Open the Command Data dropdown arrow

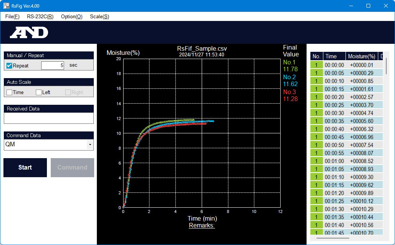point(90,145)
